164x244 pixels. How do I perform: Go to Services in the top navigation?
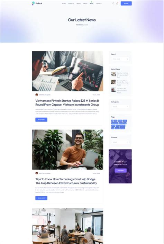pos(71,3)
